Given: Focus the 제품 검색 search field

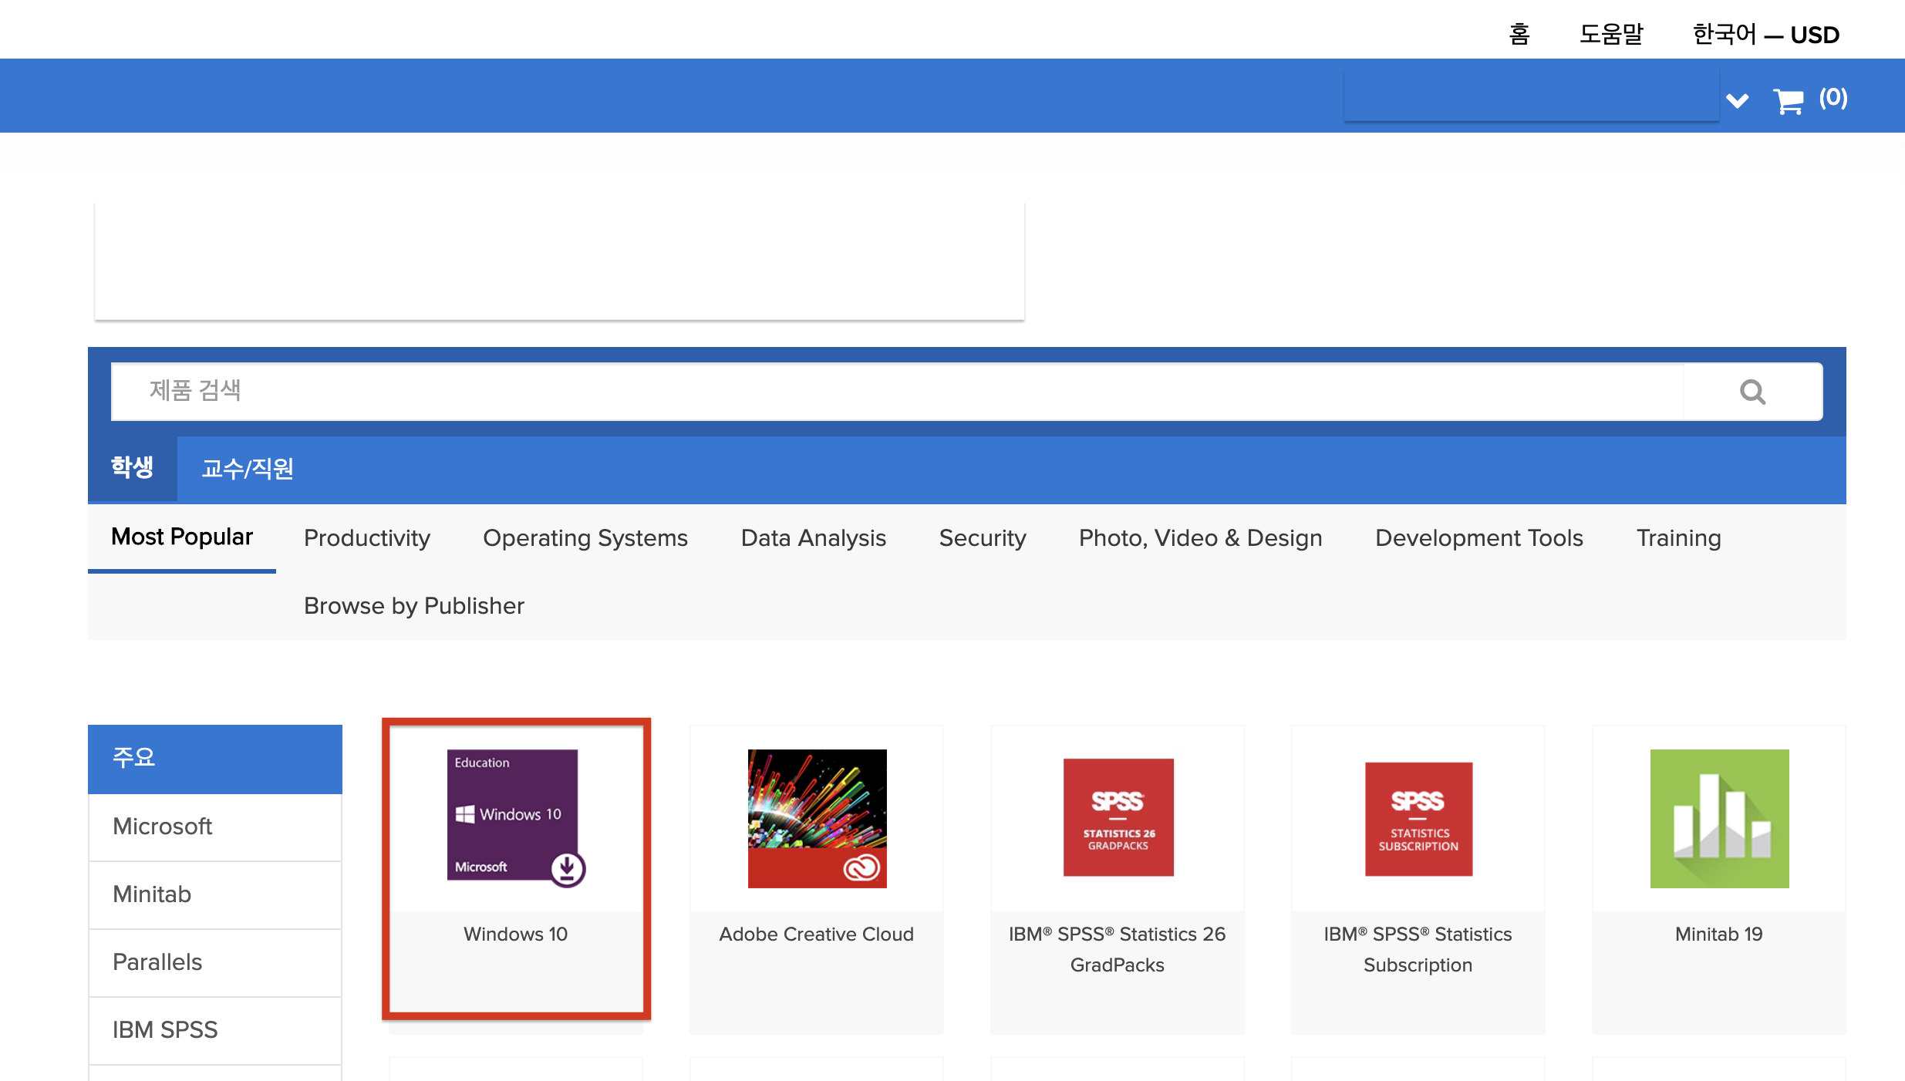Looking at the screenshot, I should 895,392.
